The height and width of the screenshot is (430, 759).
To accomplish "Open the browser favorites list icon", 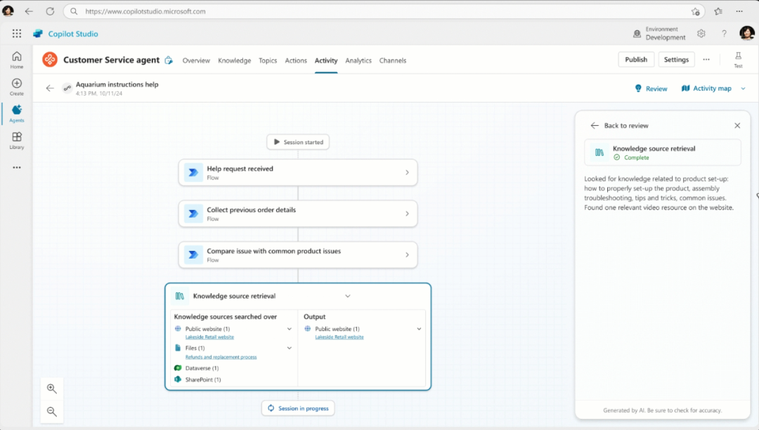I will pyautogui.click(x=718, y=11).
